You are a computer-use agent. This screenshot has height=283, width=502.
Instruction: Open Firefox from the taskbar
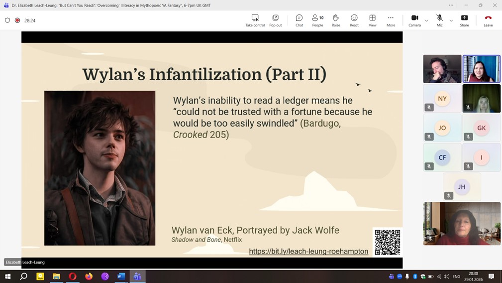point(89,277)
